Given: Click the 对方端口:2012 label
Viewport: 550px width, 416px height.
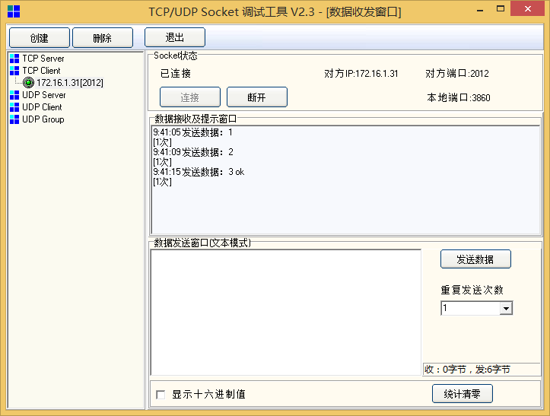Looking at the screenshot, I should coord(457,74).
